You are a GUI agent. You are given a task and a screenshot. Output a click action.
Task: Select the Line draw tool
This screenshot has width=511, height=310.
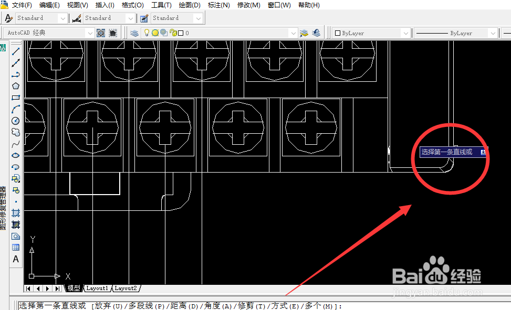click(16, 51)
